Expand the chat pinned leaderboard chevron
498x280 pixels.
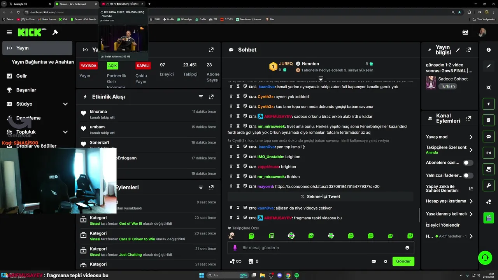pos(321,79)
